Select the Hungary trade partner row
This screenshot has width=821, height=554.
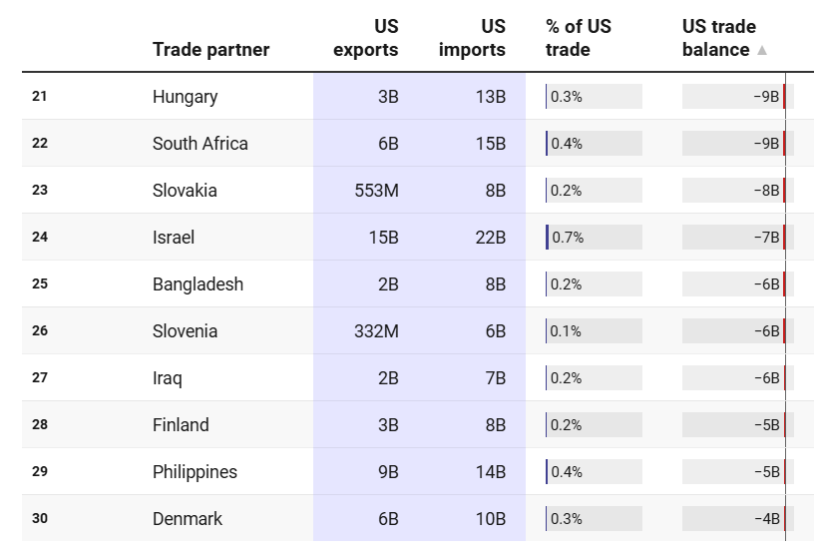click(185, 97)
